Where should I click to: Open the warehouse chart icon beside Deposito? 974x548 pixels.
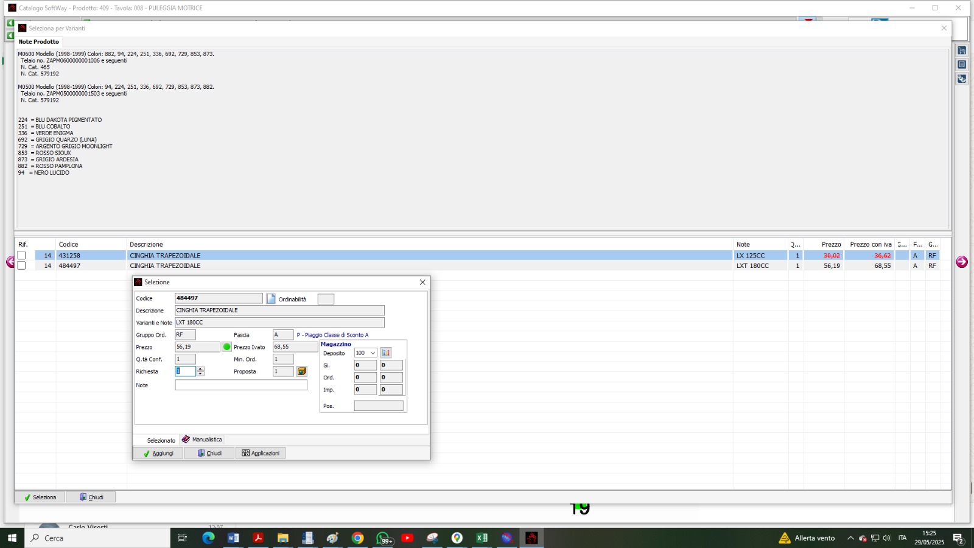coord(386,353)
